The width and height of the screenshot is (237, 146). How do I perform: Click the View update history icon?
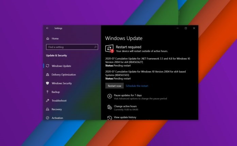click(110, 118)
